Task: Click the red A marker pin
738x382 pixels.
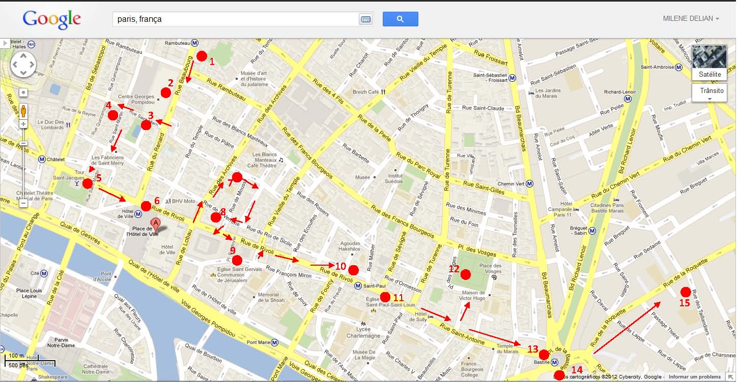Action: (156, 224)
